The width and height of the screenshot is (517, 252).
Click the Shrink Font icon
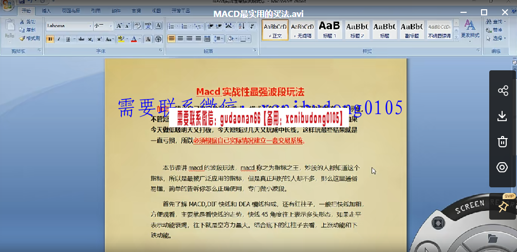[x=127, y=26]
